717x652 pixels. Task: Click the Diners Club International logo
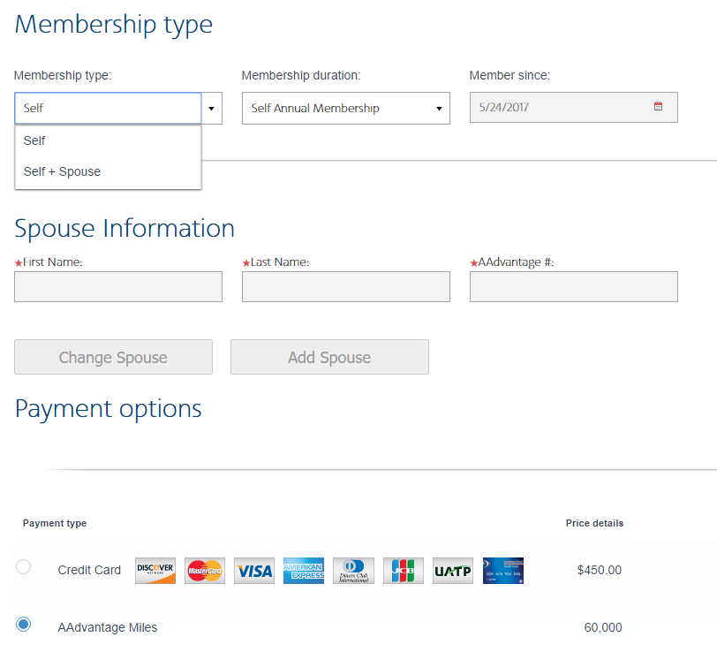pyautogui.click(x=353, y=571)
